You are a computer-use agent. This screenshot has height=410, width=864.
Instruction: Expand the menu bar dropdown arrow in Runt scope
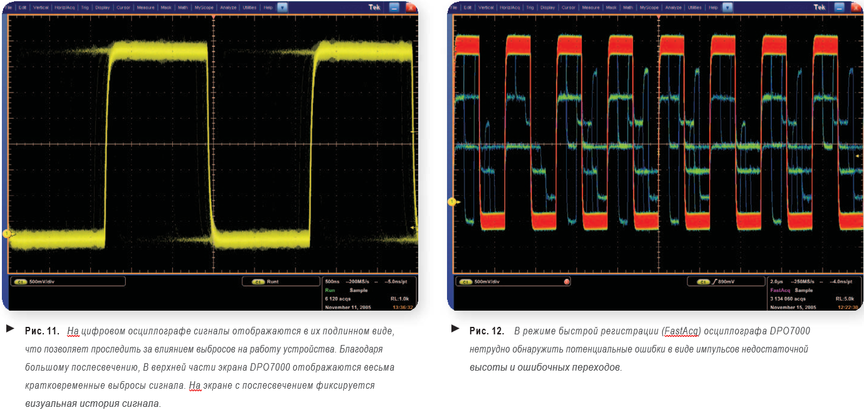[x=282, y=7]
